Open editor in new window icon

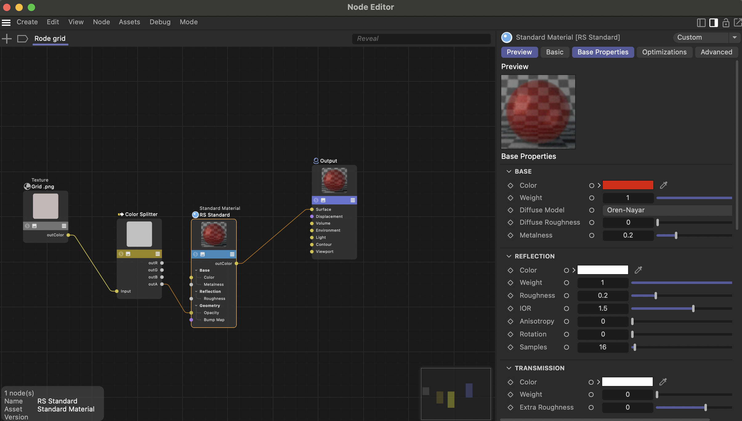point(737,22)
